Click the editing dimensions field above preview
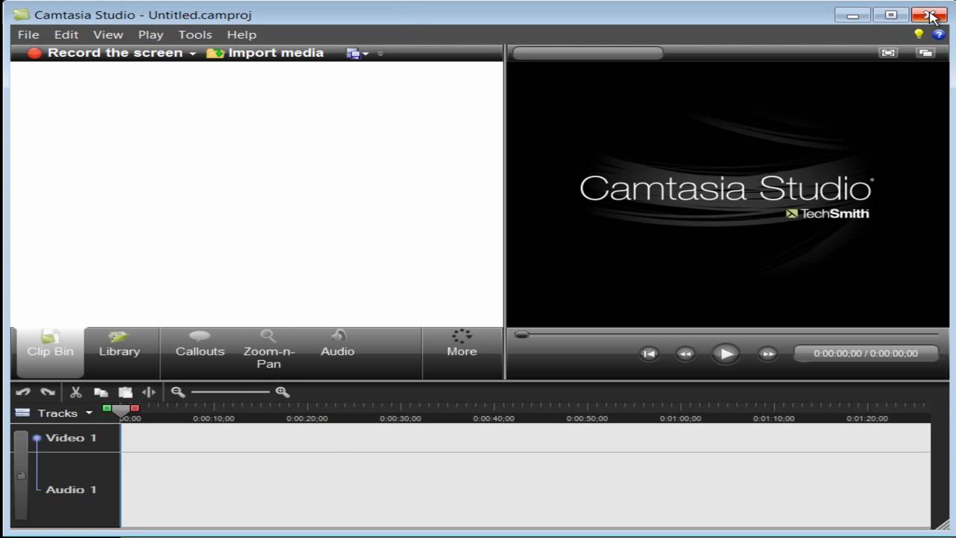 (588, 53)
